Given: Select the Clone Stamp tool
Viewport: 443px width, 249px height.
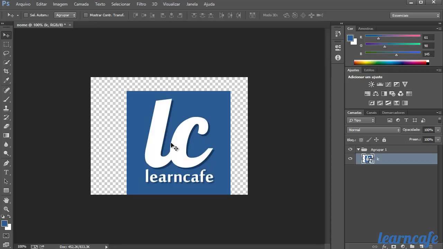Looking at the screenshot, I should 6,108.
